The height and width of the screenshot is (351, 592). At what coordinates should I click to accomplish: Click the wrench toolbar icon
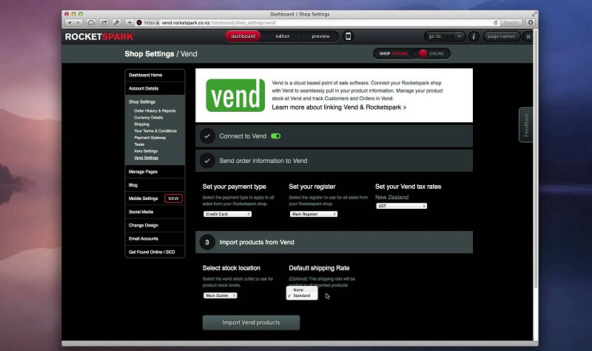coord(117,23)
